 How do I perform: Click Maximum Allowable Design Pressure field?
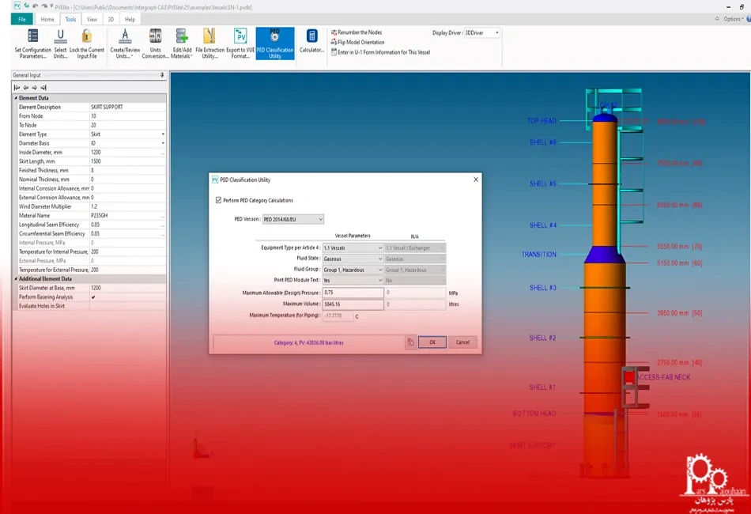[x=353, y=293]
